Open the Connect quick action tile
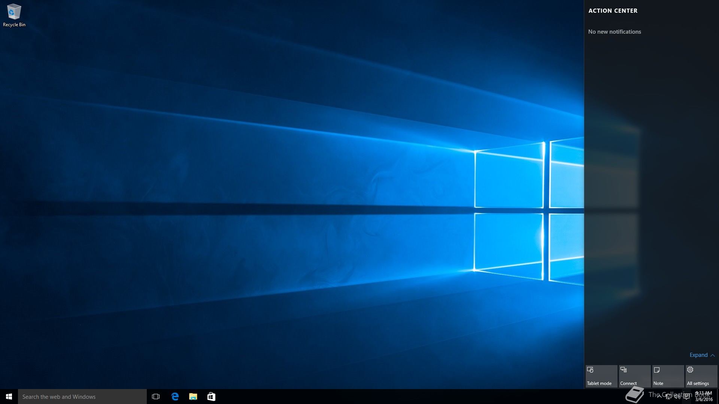This screenshot has height=404, width=719. click(634, 376)
